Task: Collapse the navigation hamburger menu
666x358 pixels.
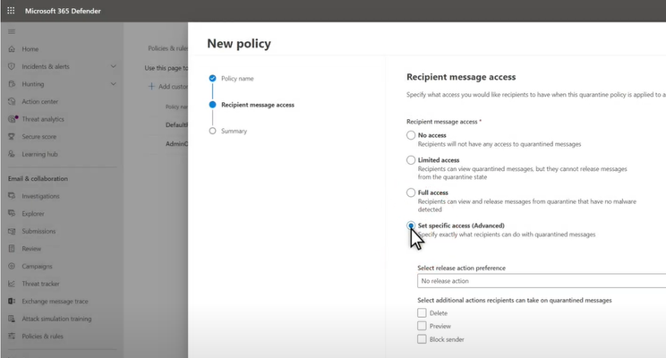Action: tap(12, 31)
